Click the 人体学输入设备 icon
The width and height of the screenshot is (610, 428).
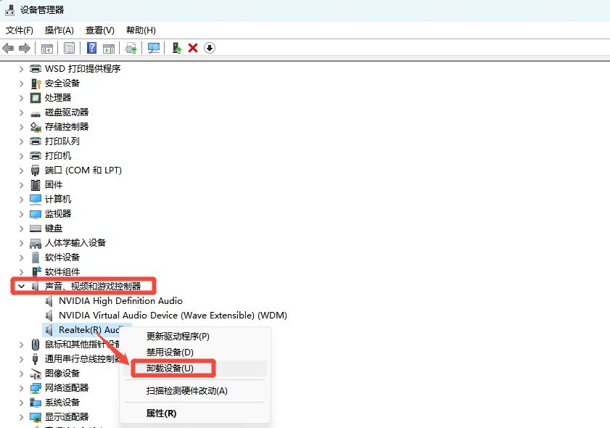[36, 243]
